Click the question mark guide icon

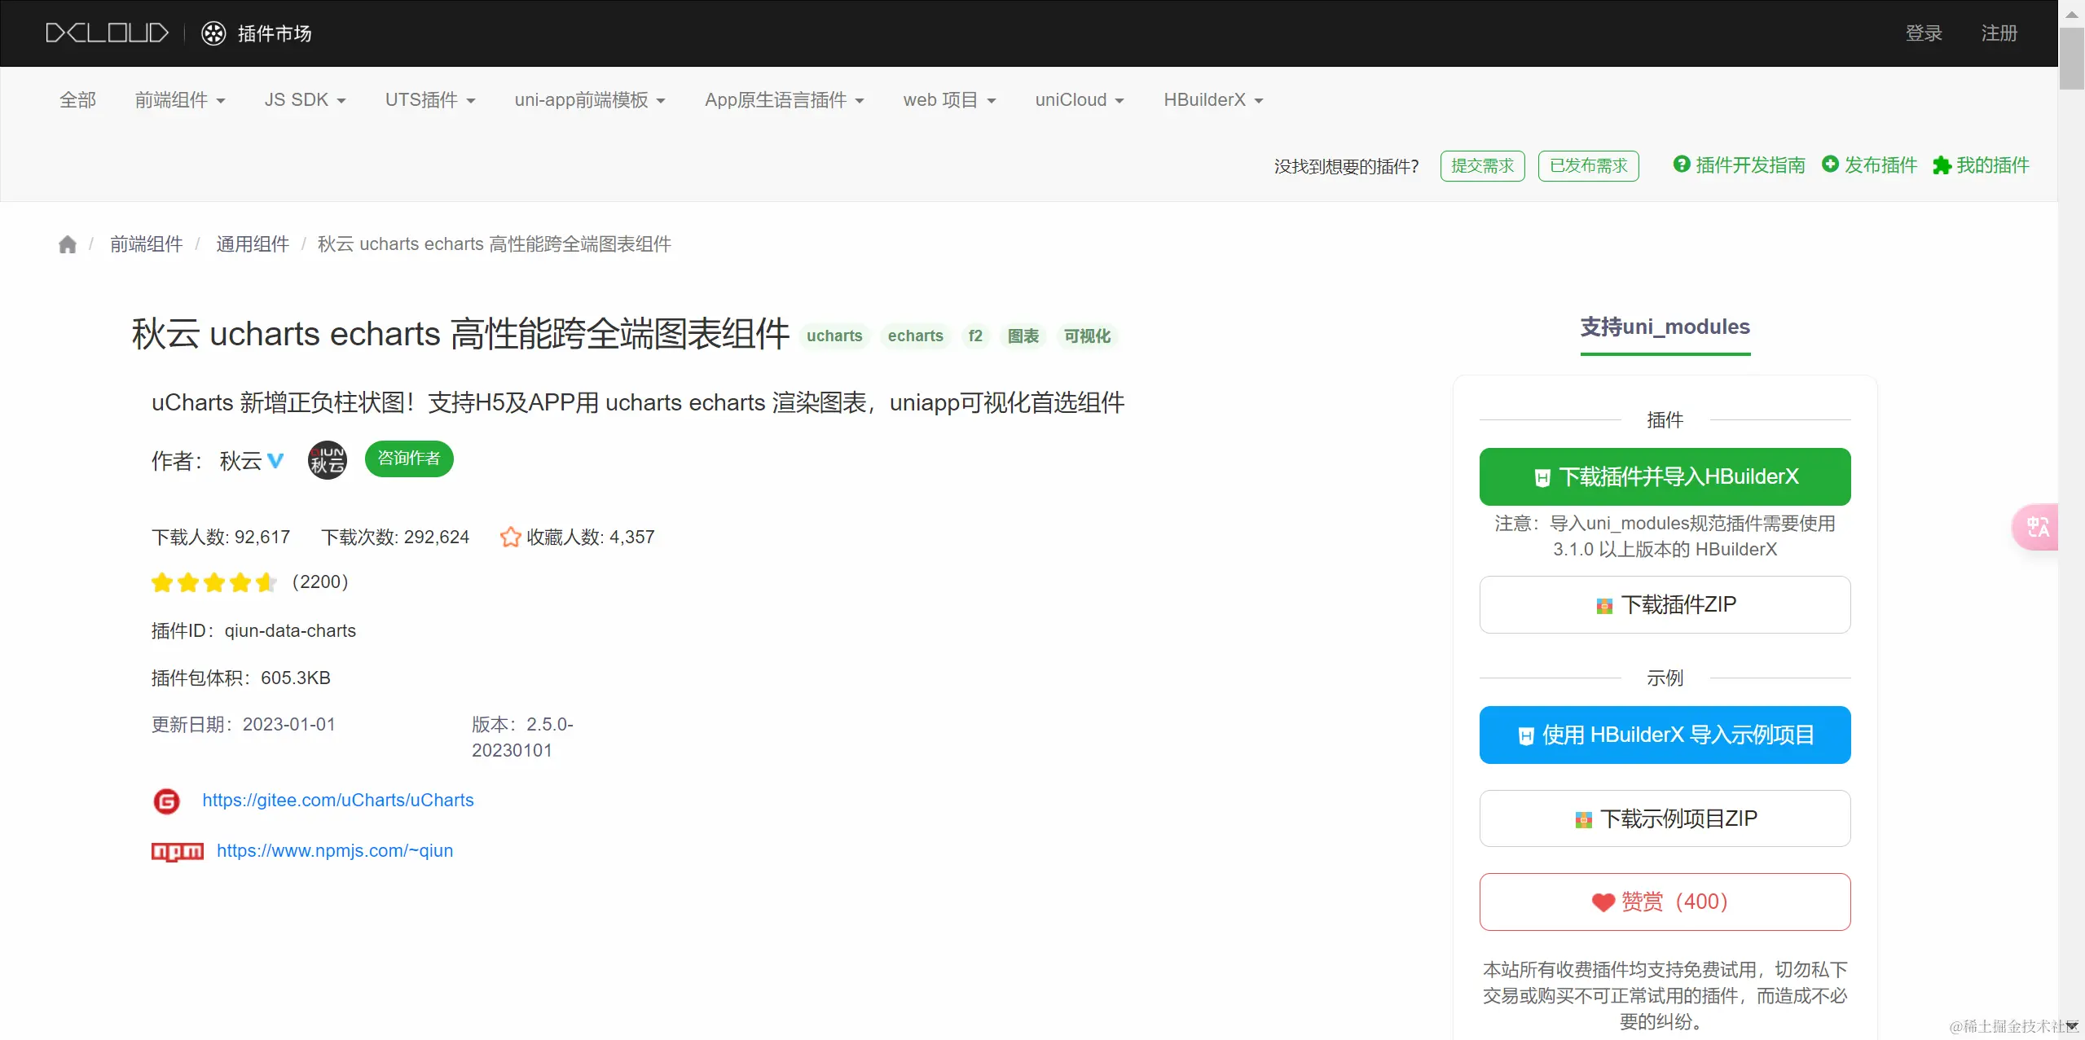(1682, 165)
